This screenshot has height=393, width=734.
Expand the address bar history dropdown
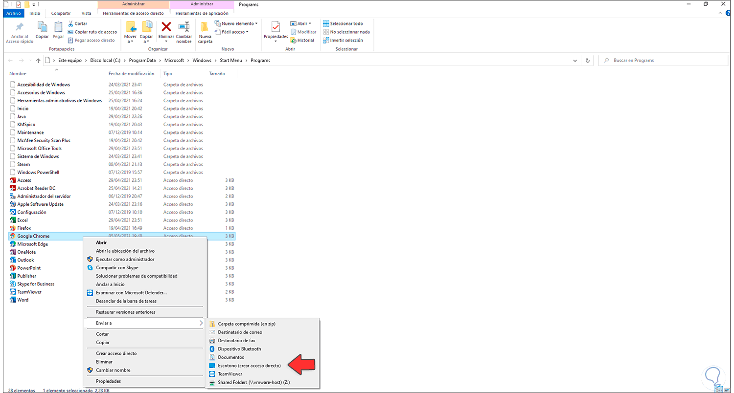[575, 61]
